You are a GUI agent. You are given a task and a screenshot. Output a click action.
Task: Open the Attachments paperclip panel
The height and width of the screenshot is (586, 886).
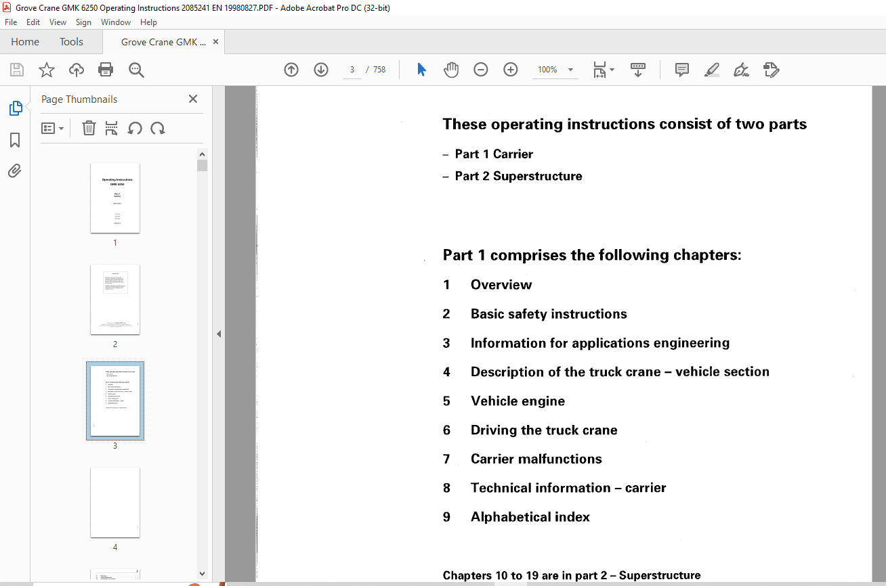(15, 171)
